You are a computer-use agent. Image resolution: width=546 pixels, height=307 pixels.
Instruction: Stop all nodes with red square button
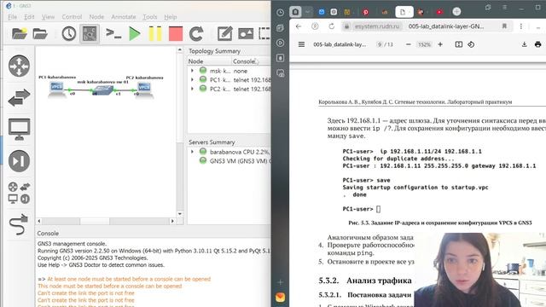[176, 34]
